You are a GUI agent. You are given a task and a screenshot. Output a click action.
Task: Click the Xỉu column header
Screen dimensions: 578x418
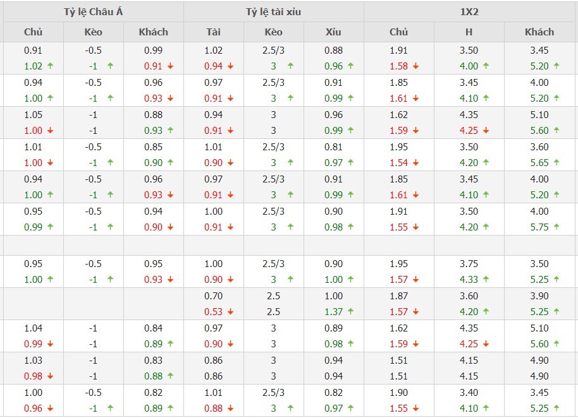(x=333, y=32)
